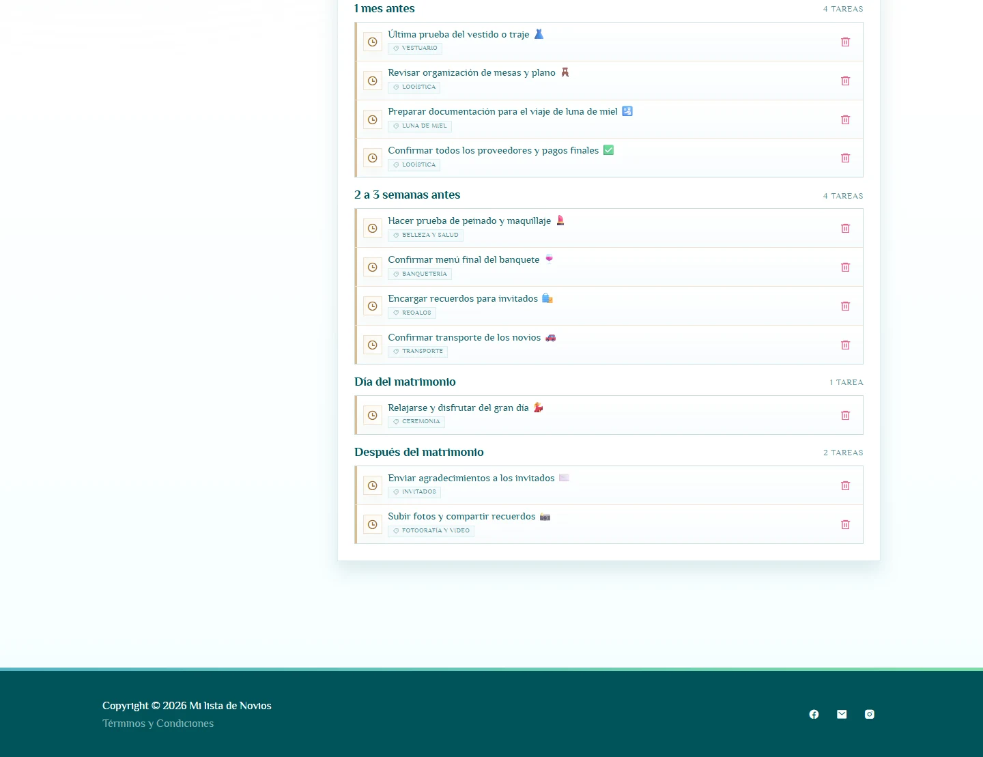Delete the 'Subir fotos y compartir recuerdos' task
The image size is (983, 757).
point(845,525)
